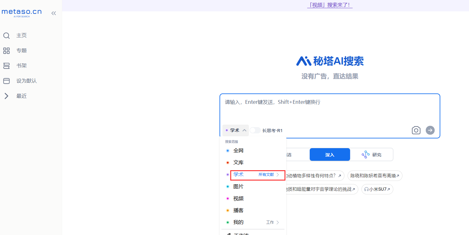Open suggestion 陈晓和陈妍希宣布离婚
Image resolution: width=469 pixels, height=235 pixels.
point(375,176)
